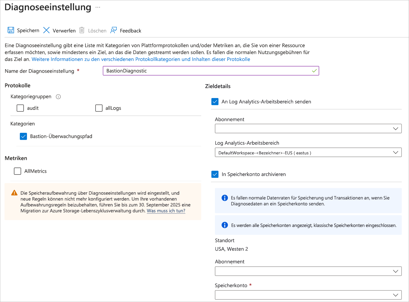Uncheck the Bastion-Überwachungspfad checkbox
The width and height of the screenshot is (409, 302).
(x=23, y=136)
